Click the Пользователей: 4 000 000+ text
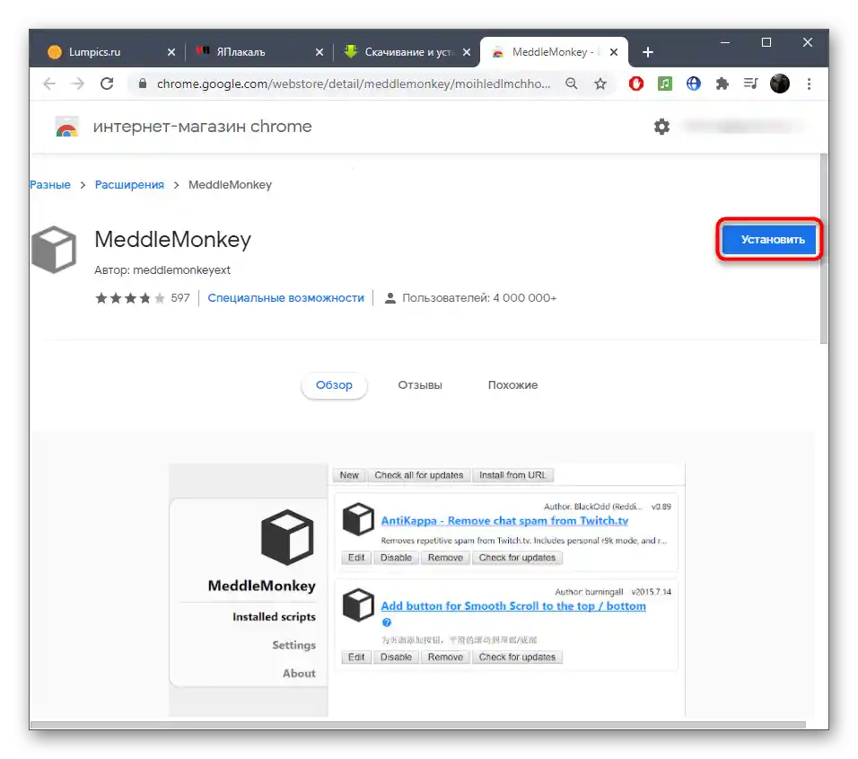This screenshot has height=759, width=858. coord(479,298)
